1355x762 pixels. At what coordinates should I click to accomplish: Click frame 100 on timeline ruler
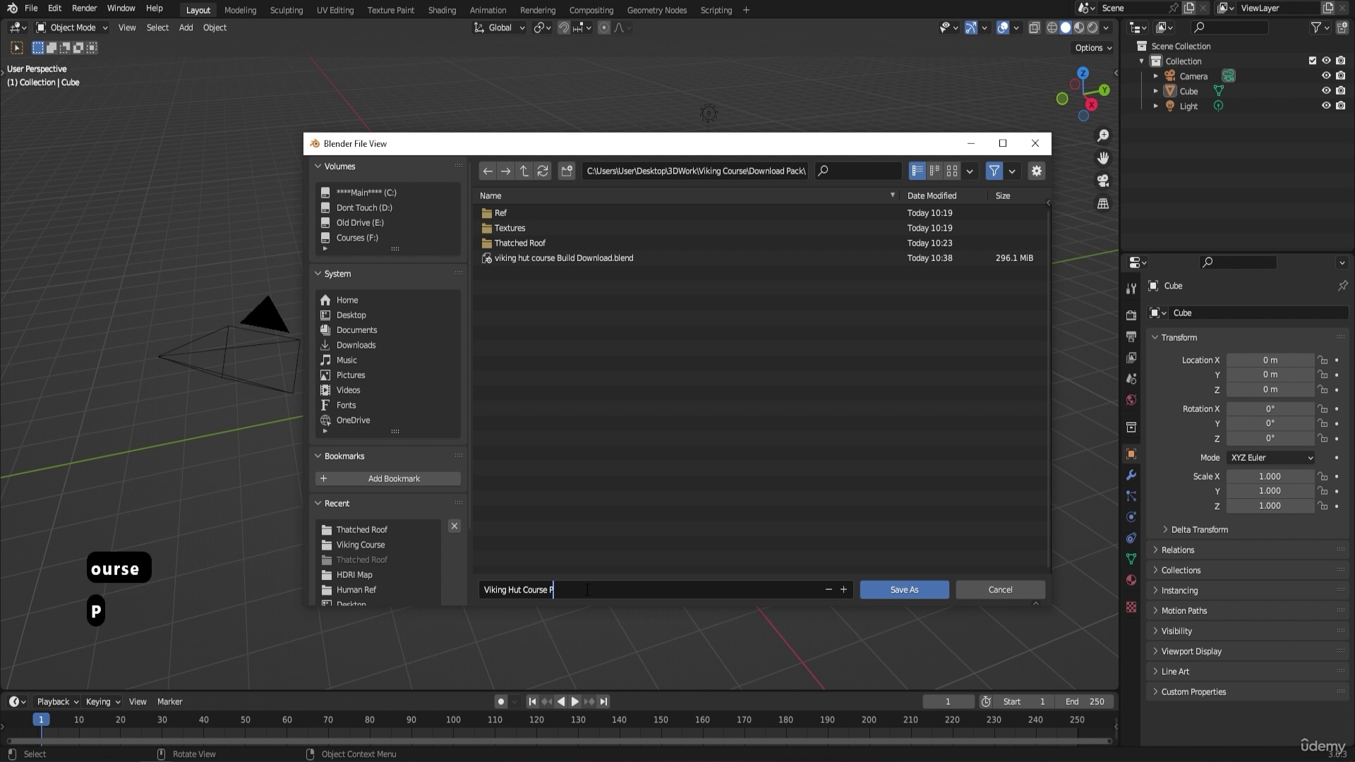(x=453, y=720)
